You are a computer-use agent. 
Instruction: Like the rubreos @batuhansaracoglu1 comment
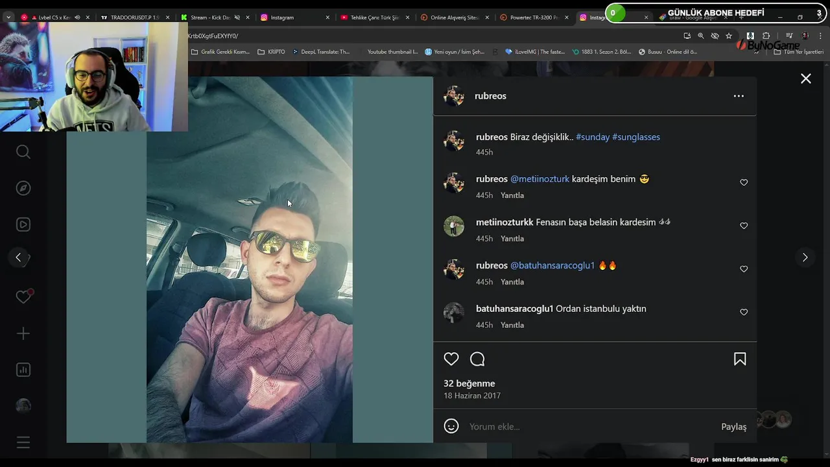click(744, 269)
